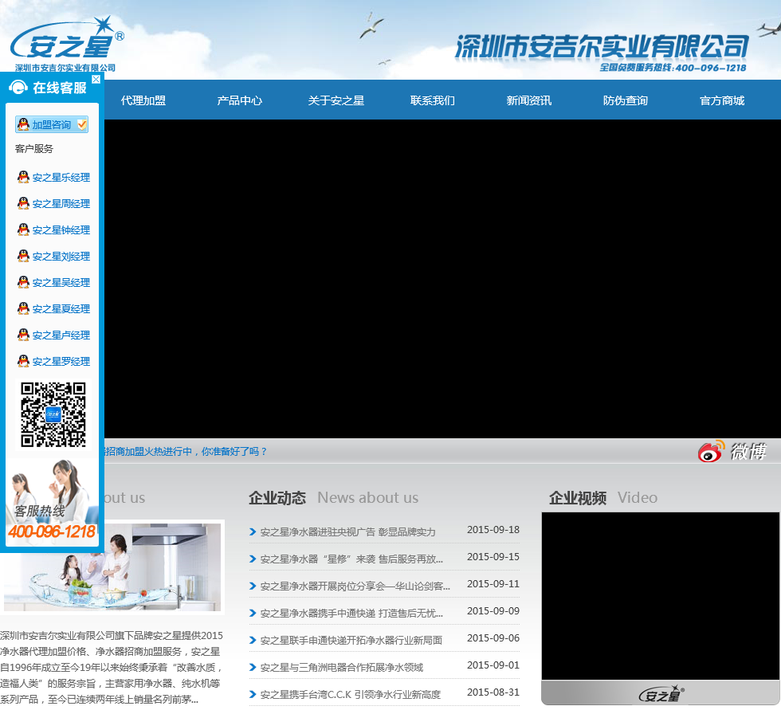Open news 安之星联手申通快递开拓净水器行业新局面

351,641
